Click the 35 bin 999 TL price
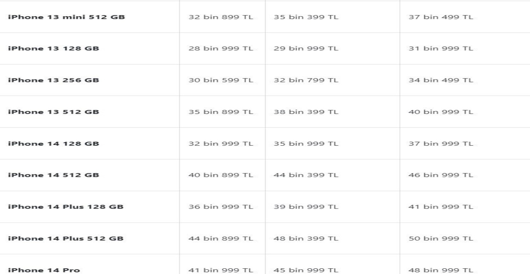The image size is (530, 274). pos(306,144)
